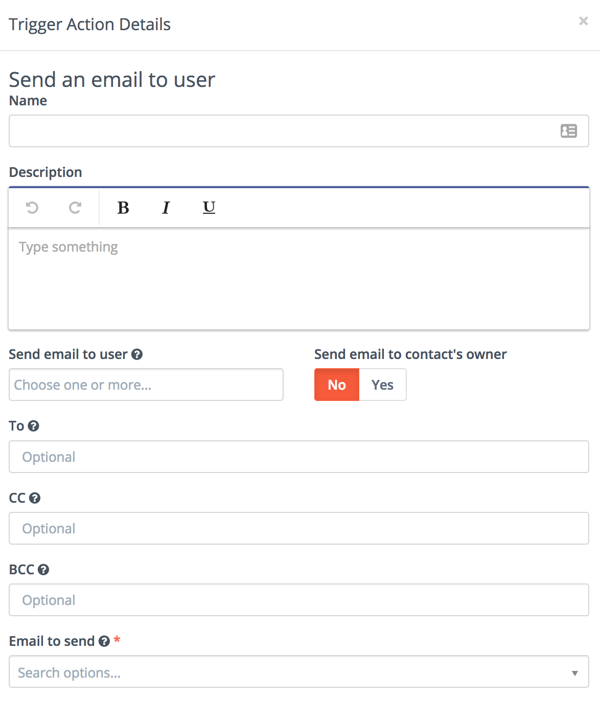Viewport: 600px width, 719px height.
Task: Click help icon next to Email to send
Action: [104, 641]
